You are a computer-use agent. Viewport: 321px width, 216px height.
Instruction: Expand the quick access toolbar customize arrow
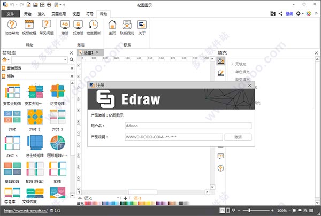(64, 4)
